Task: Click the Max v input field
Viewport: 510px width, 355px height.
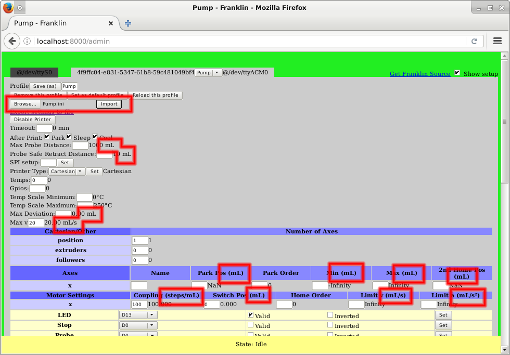Action: (35, 222)
